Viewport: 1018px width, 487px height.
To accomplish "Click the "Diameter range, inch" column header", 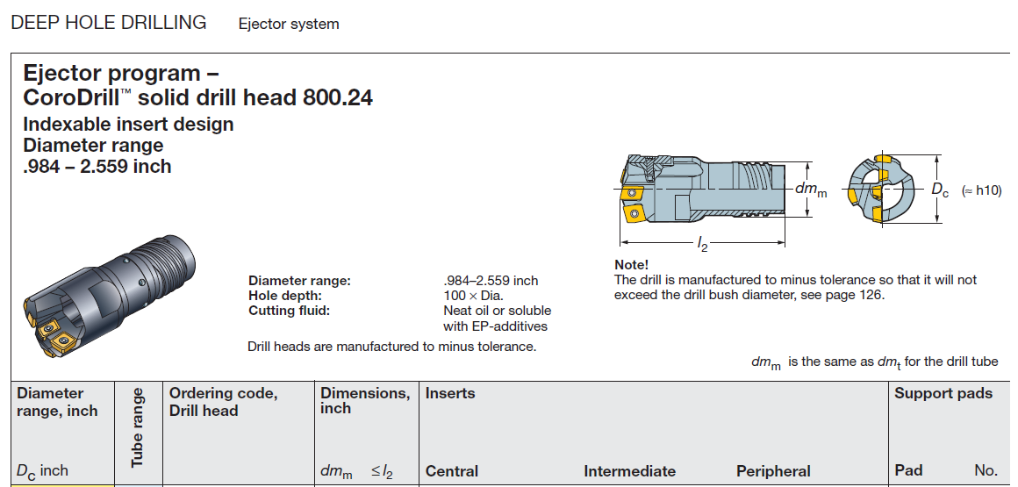I will [x=57, y=402].
